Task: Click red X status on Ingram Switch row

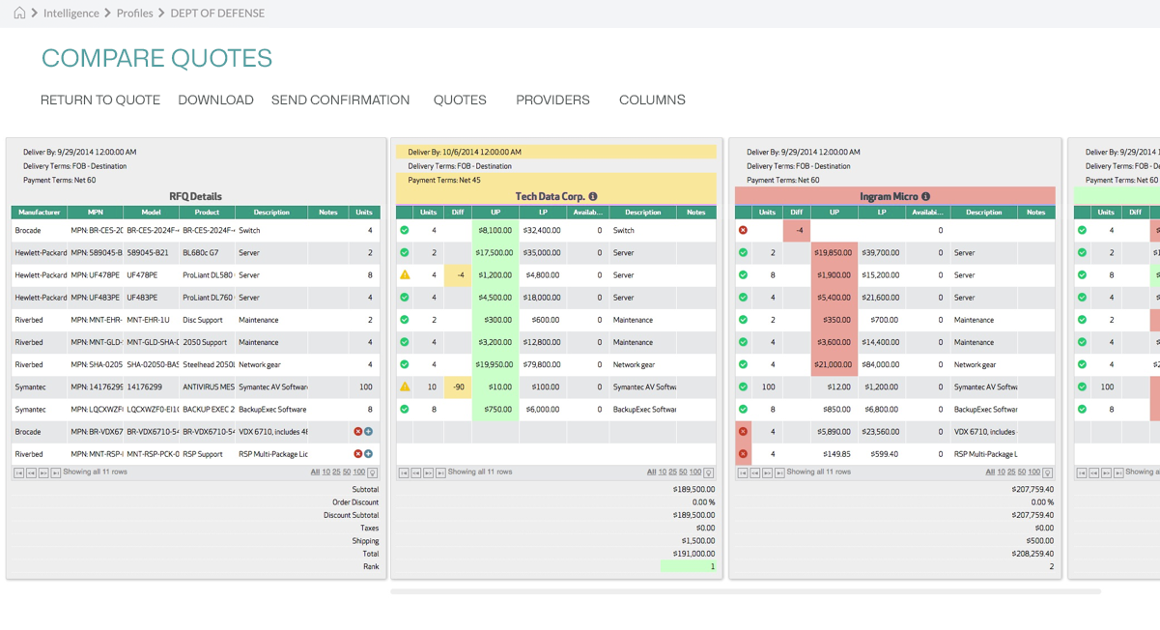Action: [x=743, y=231]
